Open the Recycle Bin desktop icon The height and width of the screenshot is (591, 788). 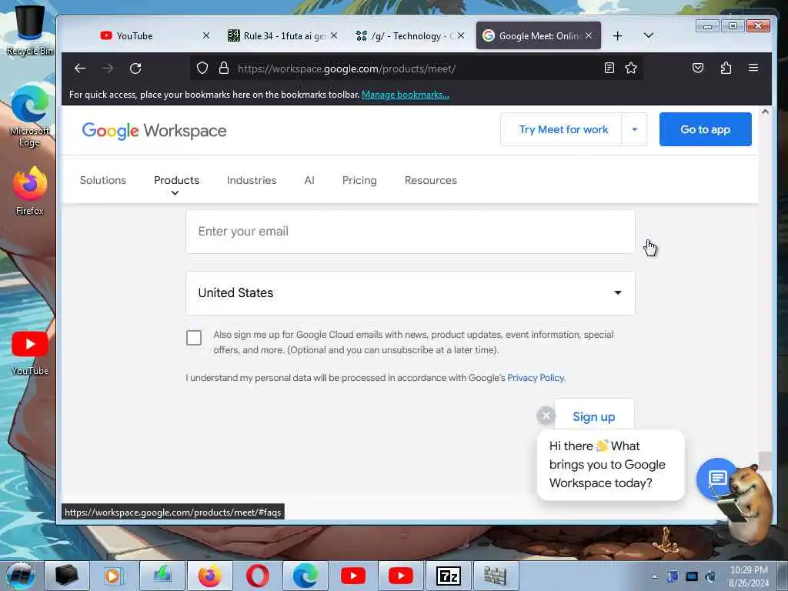pos(30,30)
